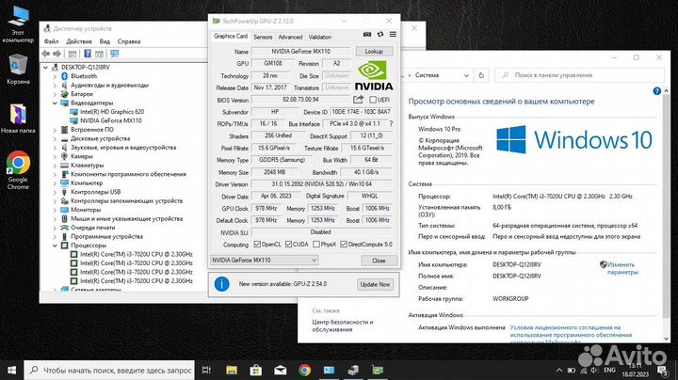Click the volume icon in system tray
Image resolution: width=678 pixels, height=380 pixels.
coord(594,370)
